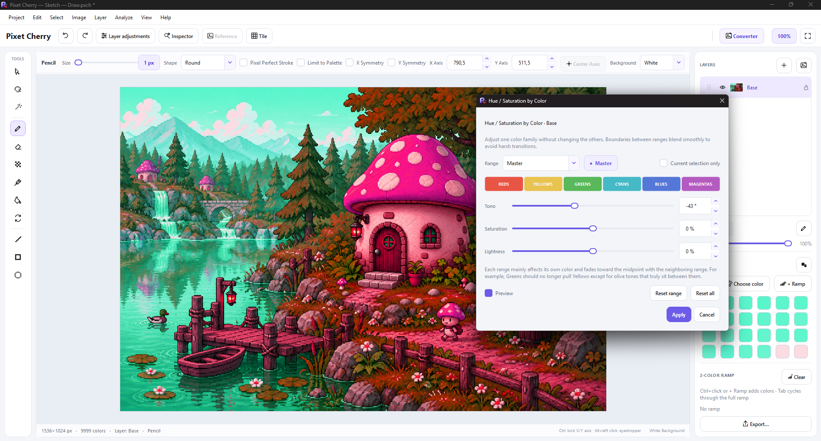Screen dimensions: 821x441
Task: Select the Lasso selection tool
Action: (x=18, y=89)
